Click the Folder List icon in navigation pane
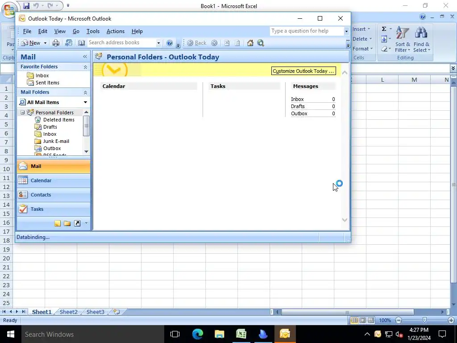The width and height of the screenshot is (457, 343). [67, 223]
